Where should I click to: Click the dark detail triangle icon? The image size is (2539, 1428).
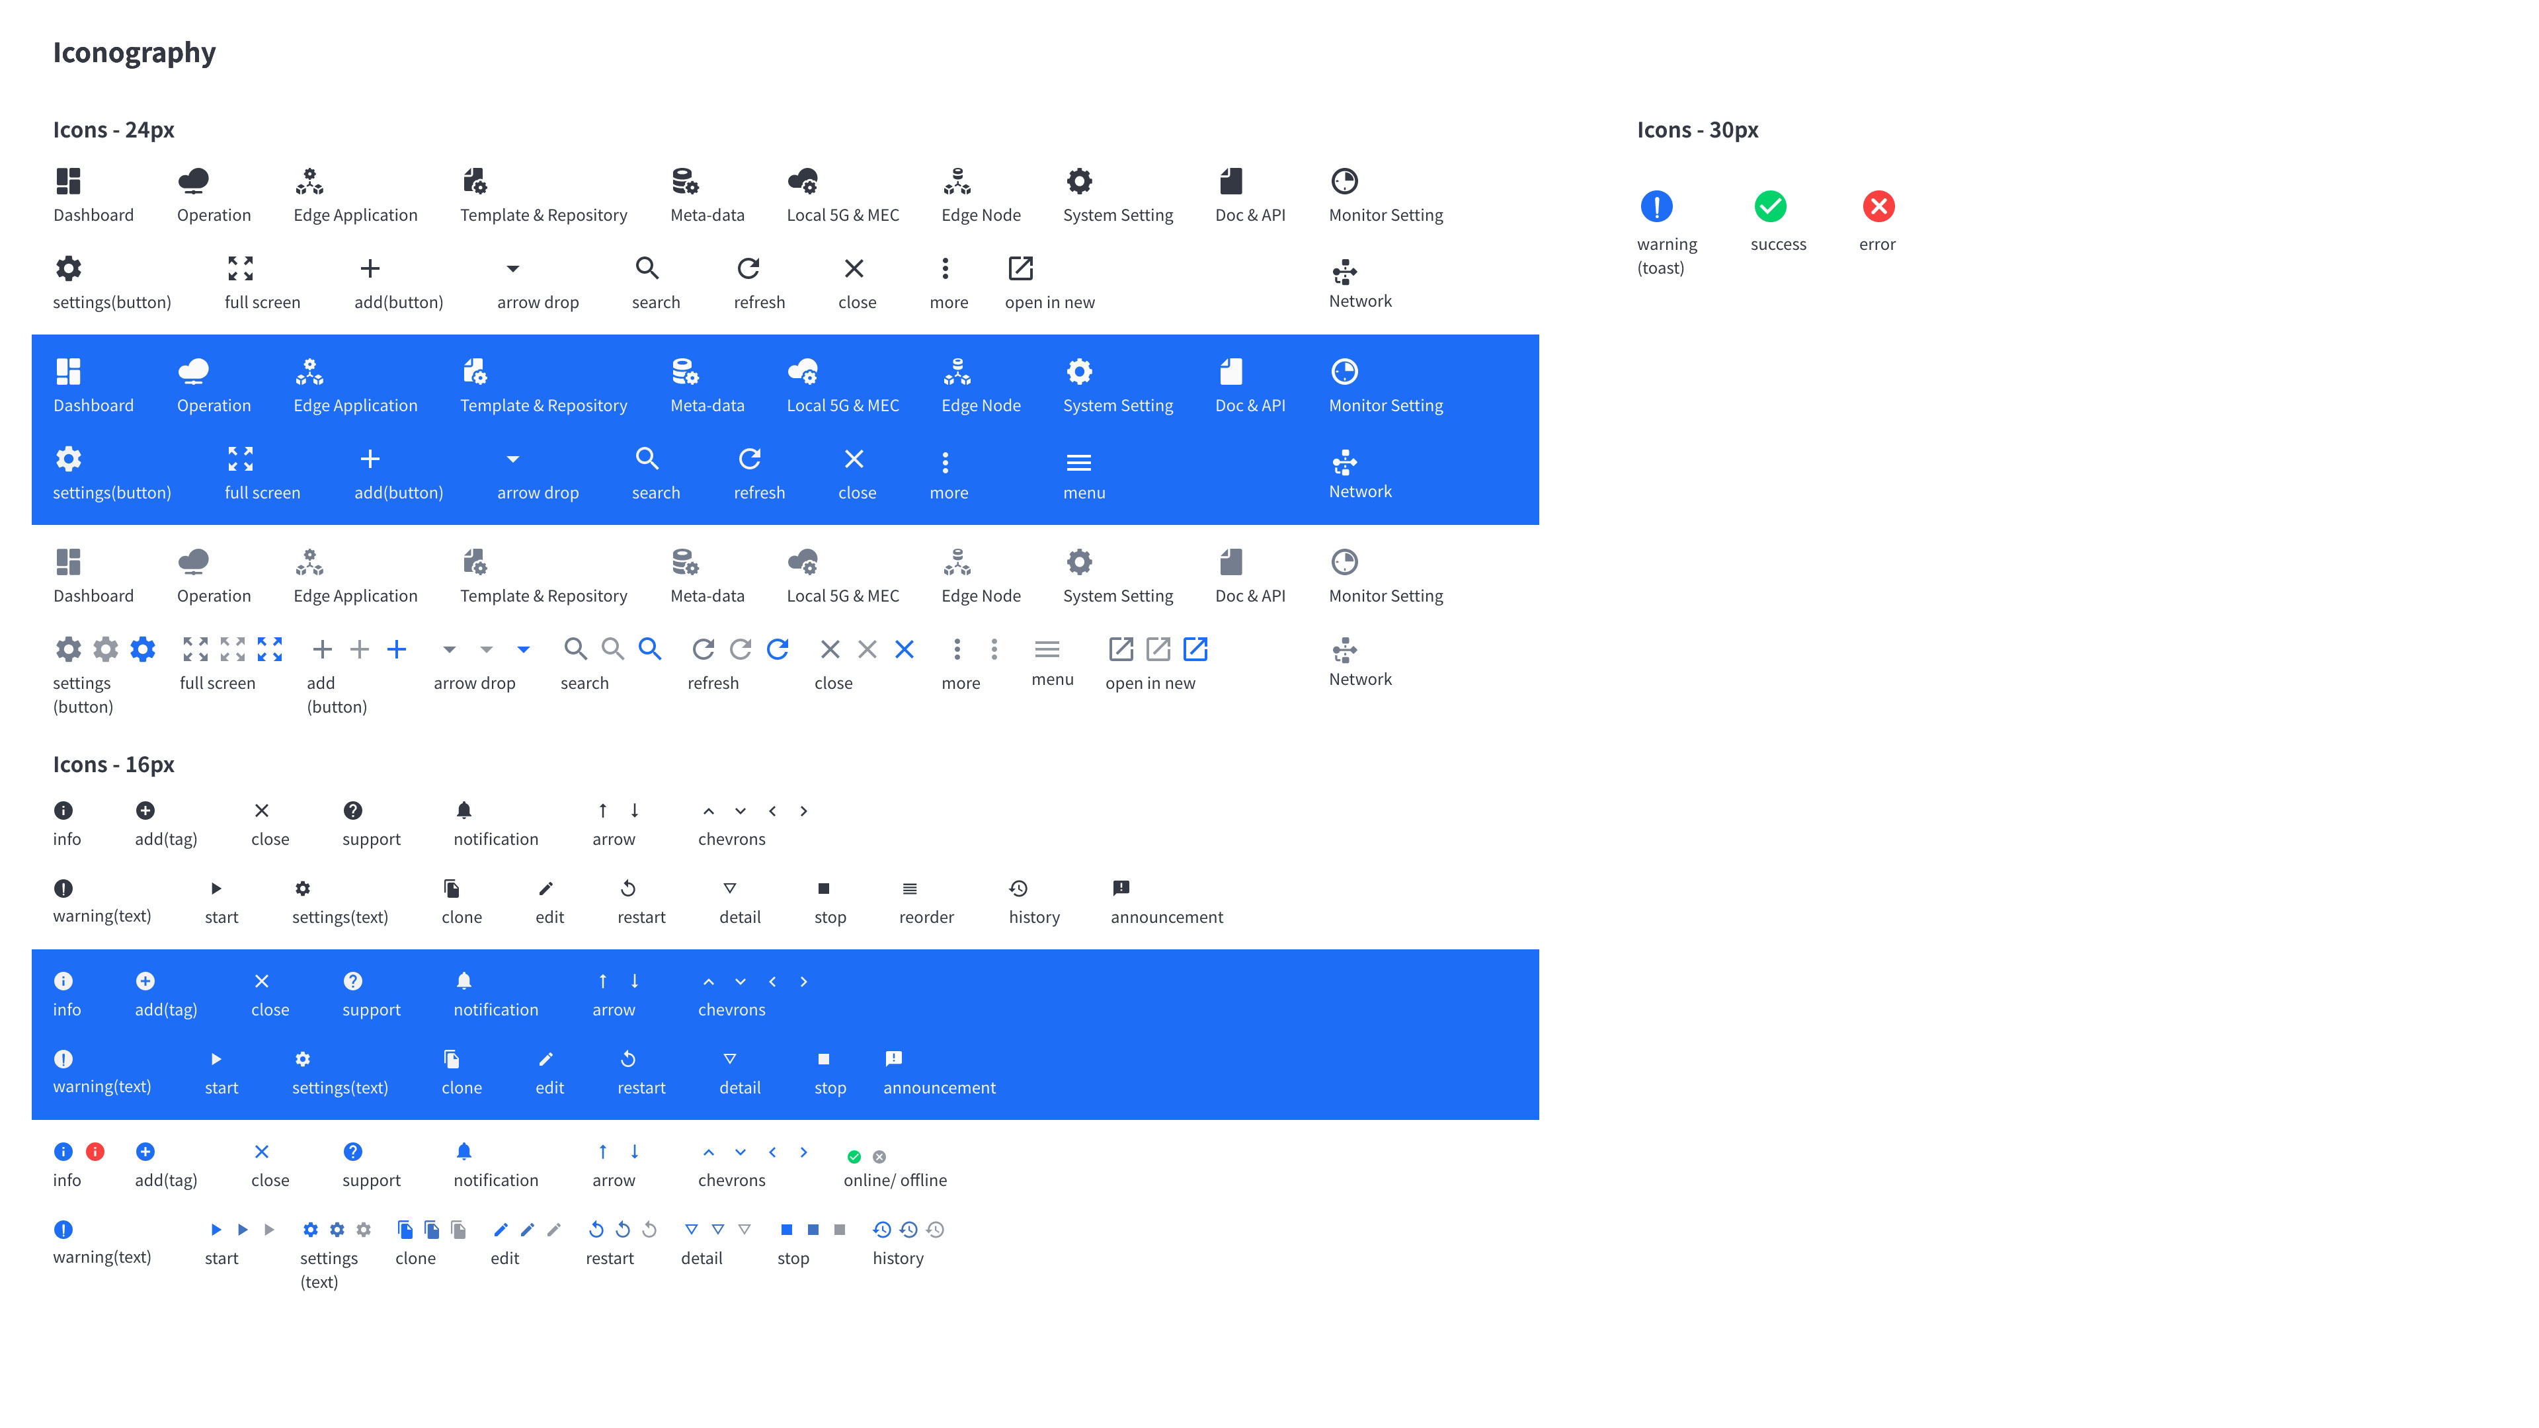tap(729, 888)
